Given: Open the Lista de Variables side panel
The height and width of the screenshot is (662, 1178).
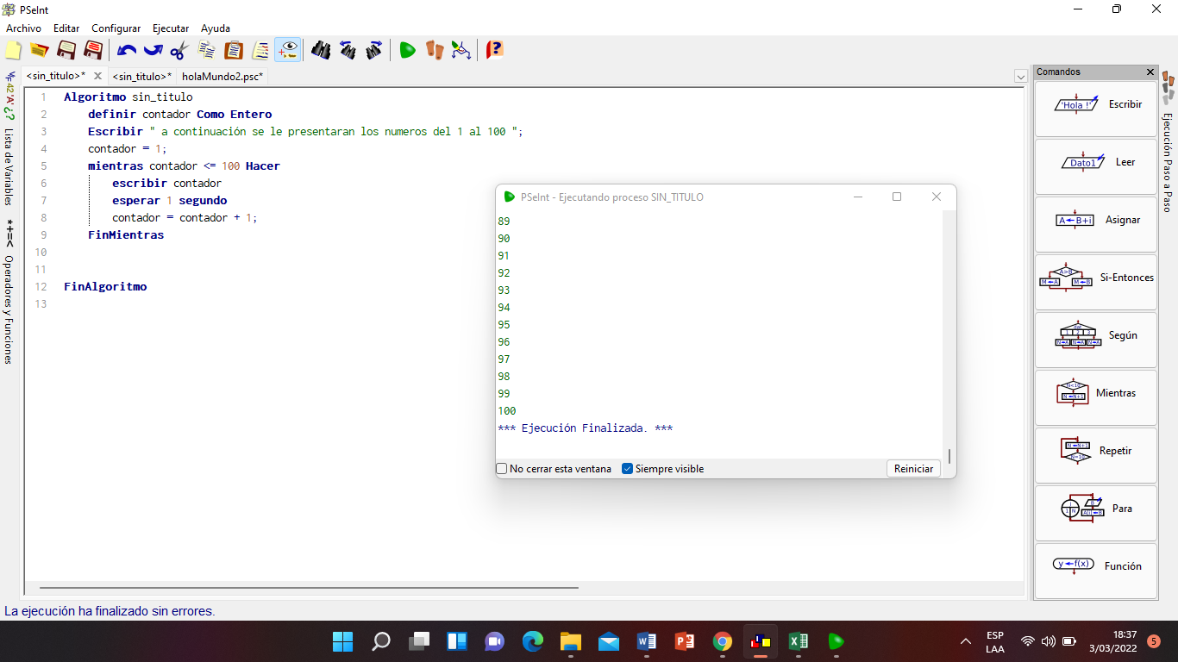Looking at the screenshot, I should [x=9, y=167].
